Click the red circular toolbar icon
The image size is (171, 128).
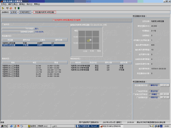pos(11,8)
